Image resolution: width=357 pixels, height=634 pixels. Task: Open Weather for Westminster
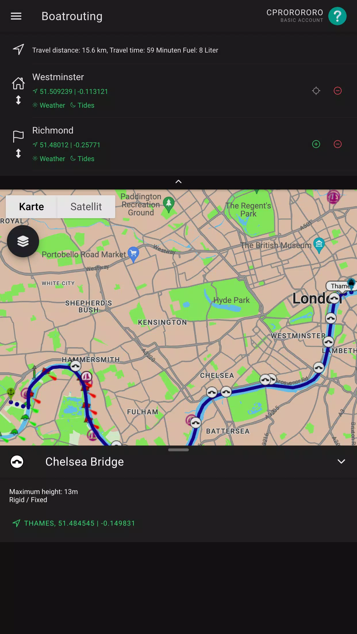point(49,105)
